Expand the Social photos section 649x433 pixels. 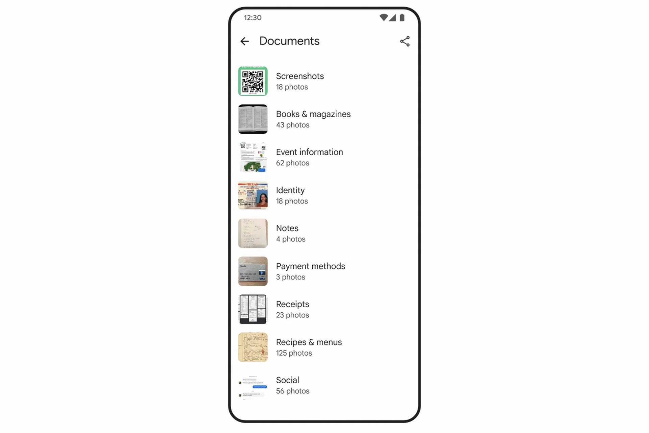324,385
